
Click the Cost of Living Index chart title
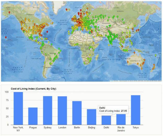point(33,89)
